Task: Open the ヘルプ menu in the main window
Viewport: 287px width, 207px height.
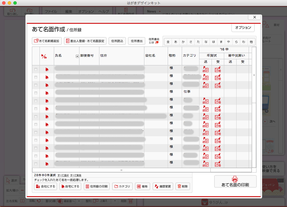Action: pyautogui.click(x=104, y=11)
